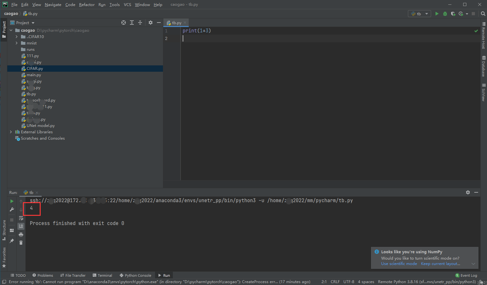Open the Event Log
Image resolution: width=487 pixels, height=285 pixels.
click(466, 275)
